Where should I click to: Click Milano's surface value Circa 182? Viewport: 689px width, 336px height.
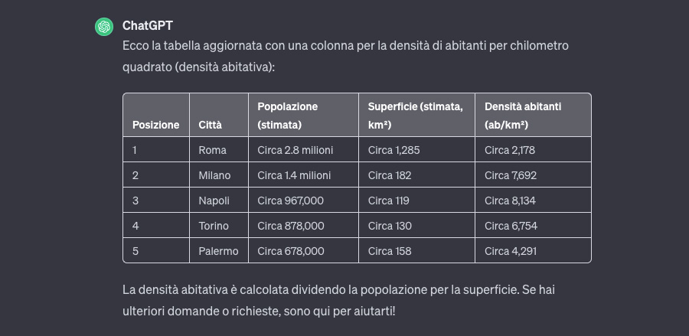tap(390, 175)
